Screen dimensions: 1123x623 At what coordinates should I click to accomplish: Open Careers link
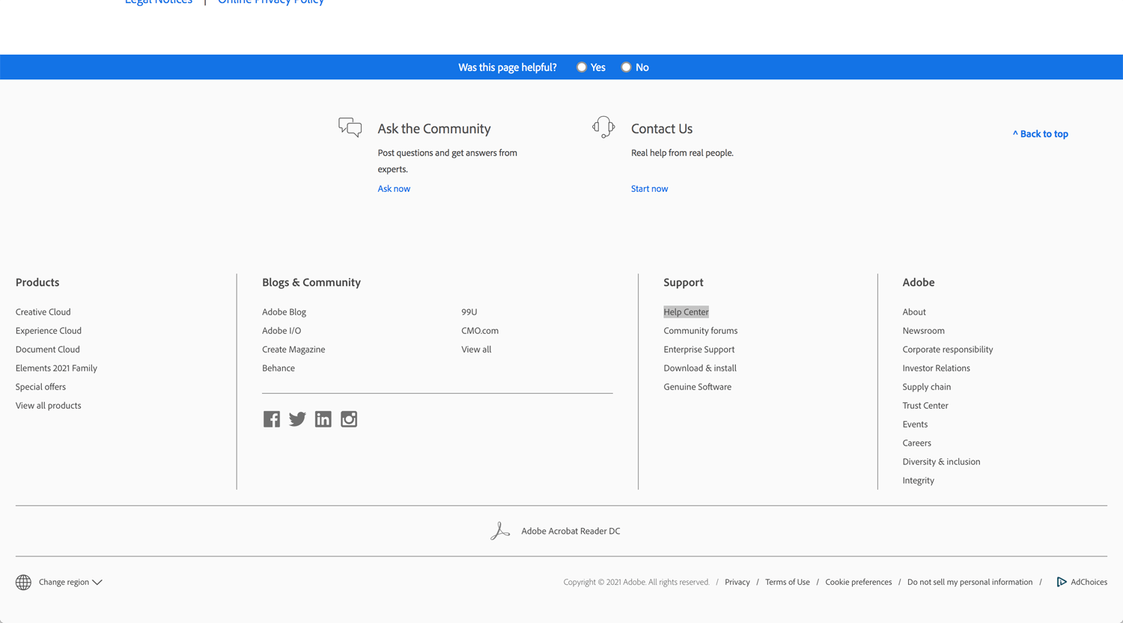(917, 443)
